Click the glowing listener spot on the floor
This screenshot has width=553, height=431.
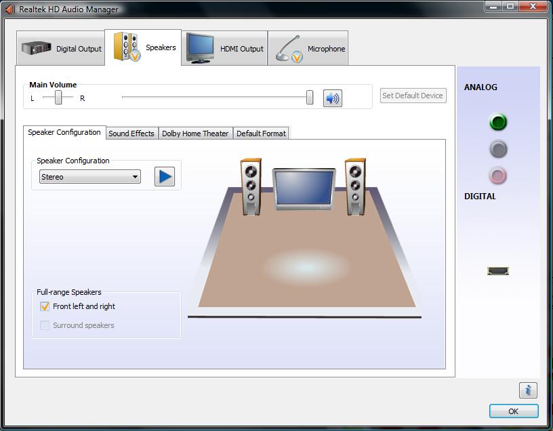tap(306, 267)
